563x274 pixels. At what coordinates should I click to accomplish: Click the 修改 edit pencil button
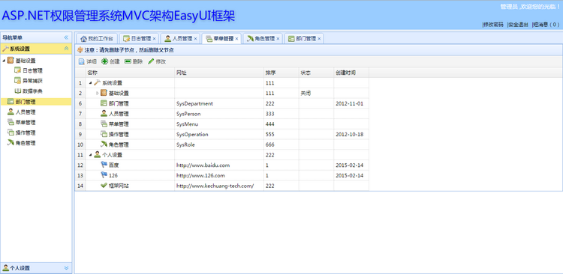point(157,61)
